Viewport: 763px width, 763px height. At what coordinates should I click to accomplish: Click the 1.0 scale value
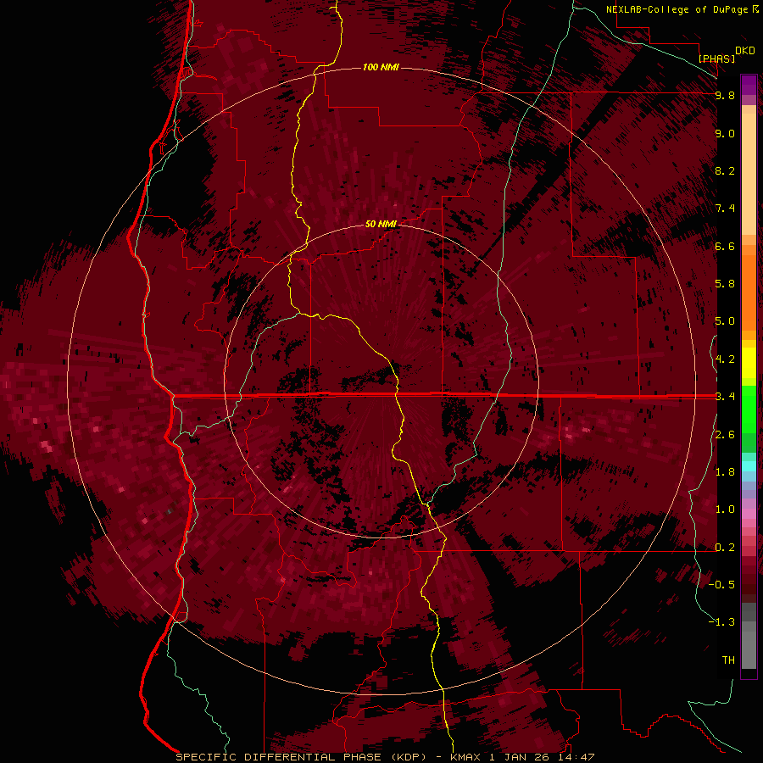(725, 510)
